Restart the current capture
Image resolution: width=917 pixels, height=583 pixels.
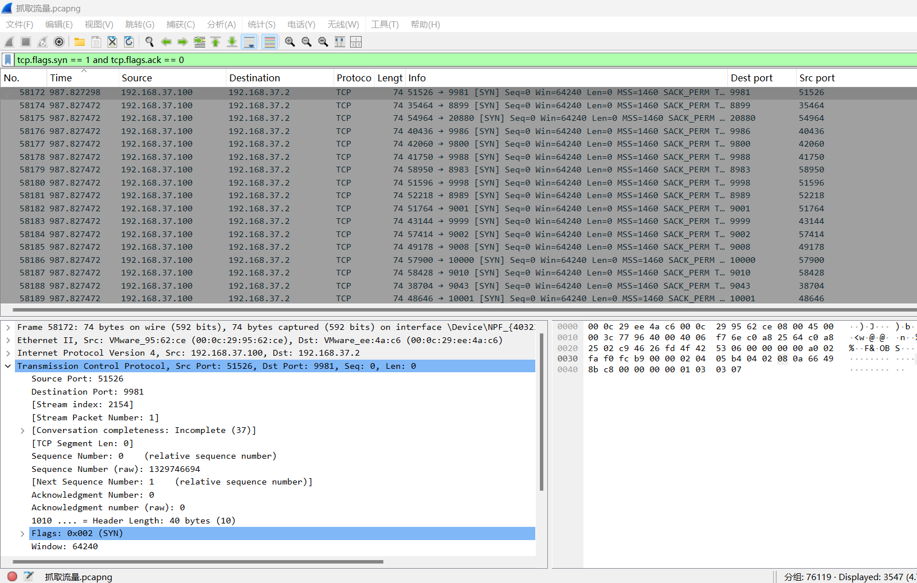pos(42,42)
